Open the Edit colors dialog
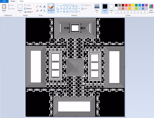The height and width of the screenshot is (118, 154). point(151,9)
